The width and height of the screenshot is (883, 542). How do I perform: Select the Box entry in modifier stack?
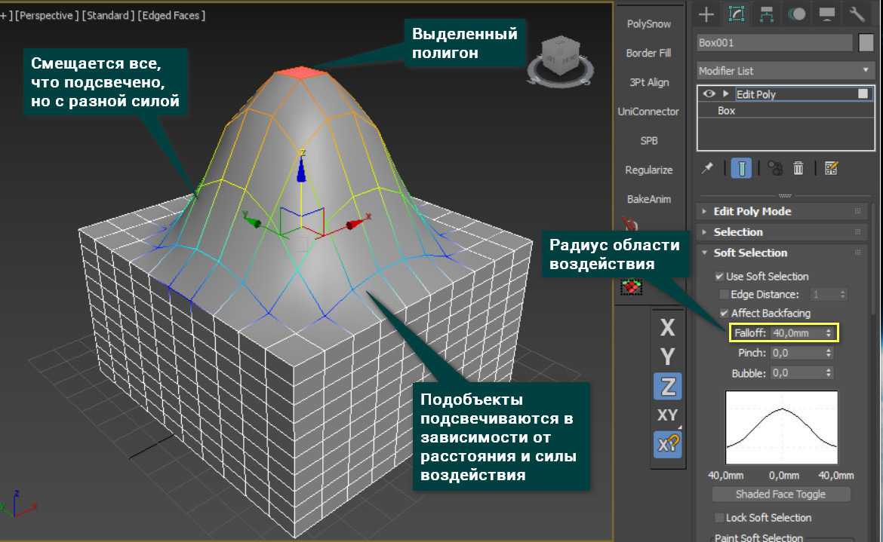point(726,111)
